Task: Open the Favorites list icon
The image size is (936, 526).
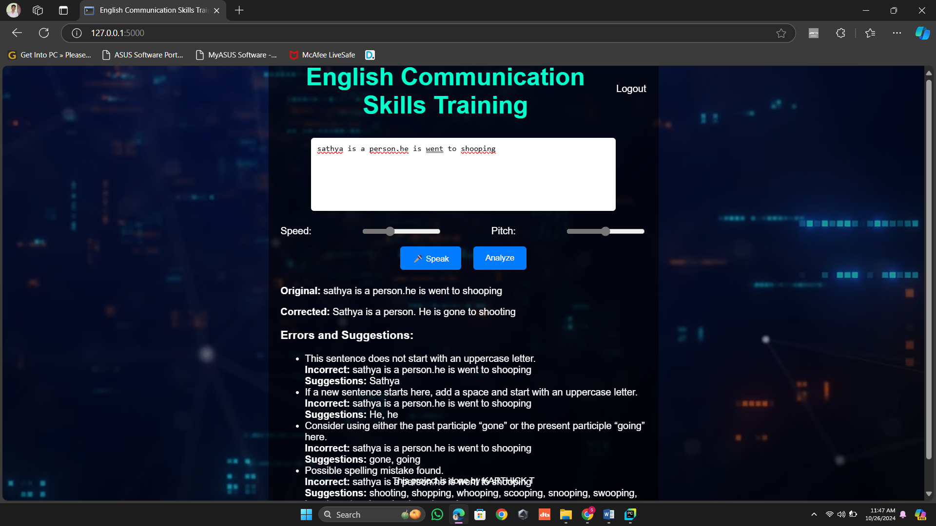Action: (x=870, y=33)
